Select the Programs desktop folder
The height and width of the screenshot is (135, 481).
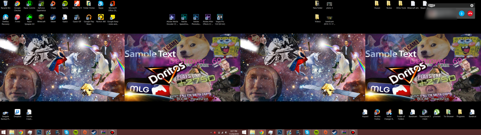pos(460,113)
